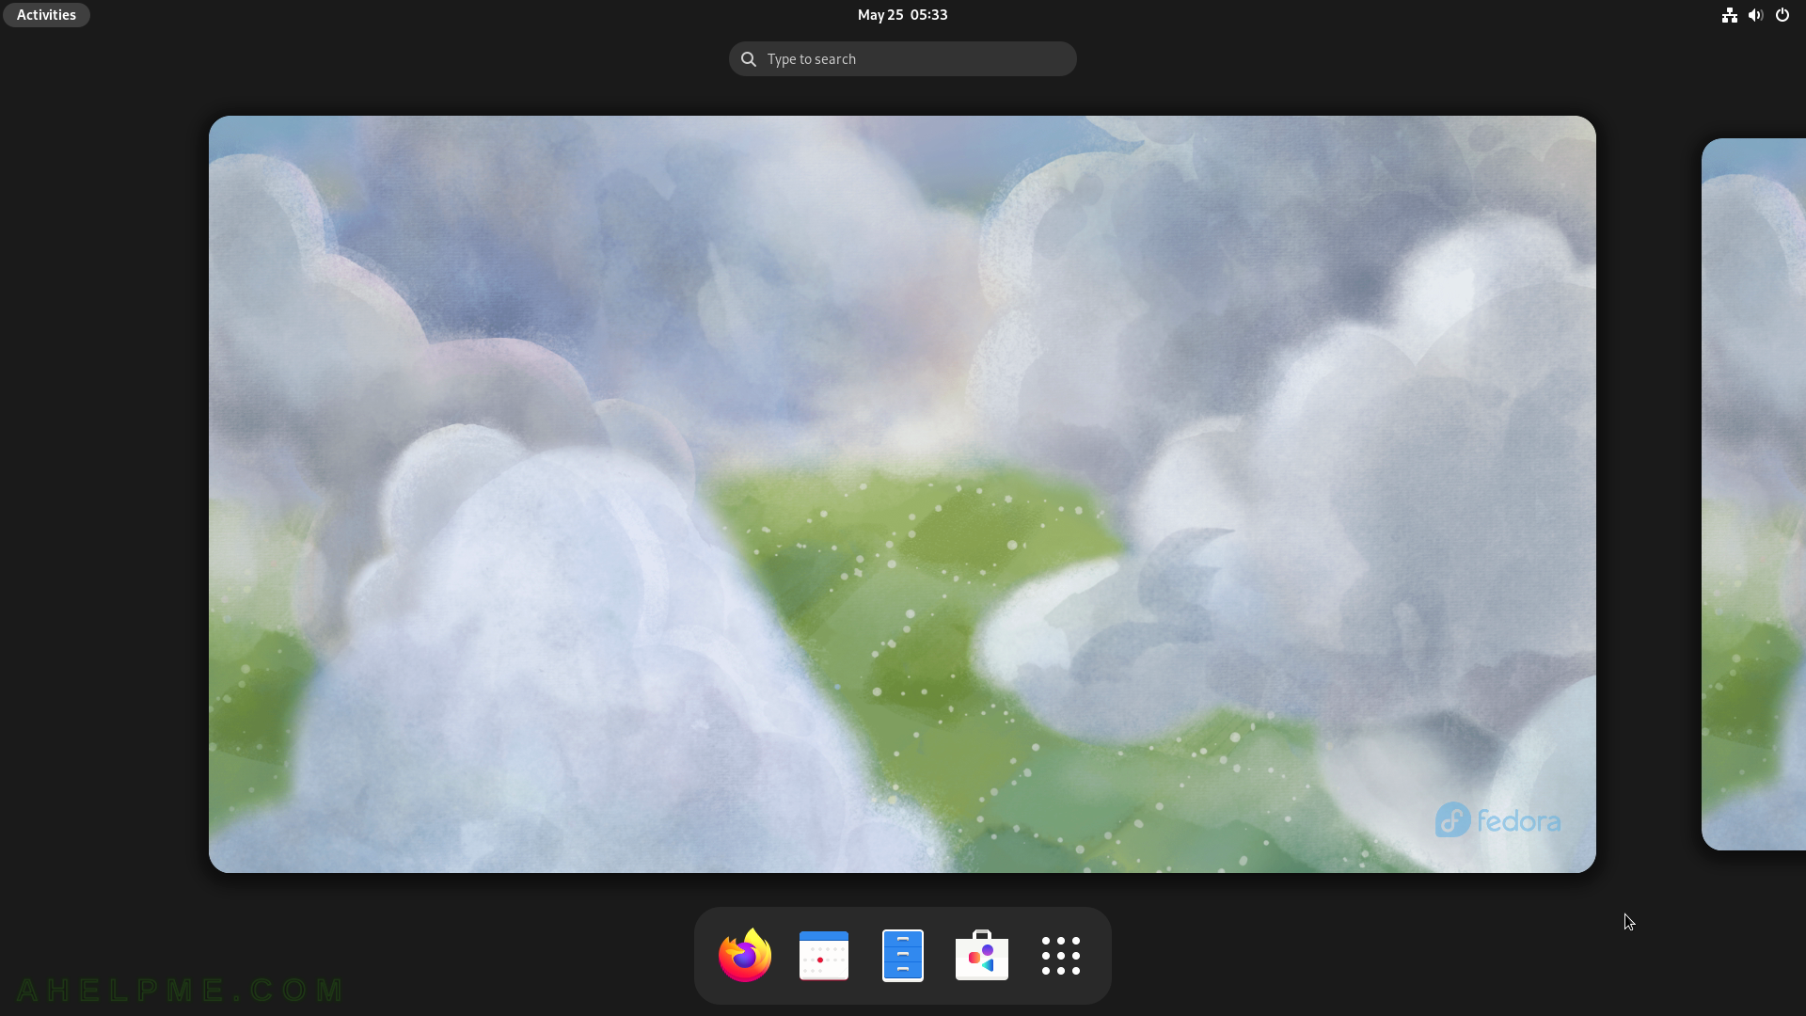Click the magnifier icon in the search bar
Viewport: 1806px width, 1016px height.
tap(749, 59)
